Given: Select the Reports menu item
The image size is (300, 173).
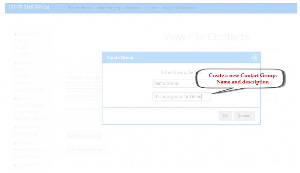Looking at the screenshot, I should click(x=133, y=8).
